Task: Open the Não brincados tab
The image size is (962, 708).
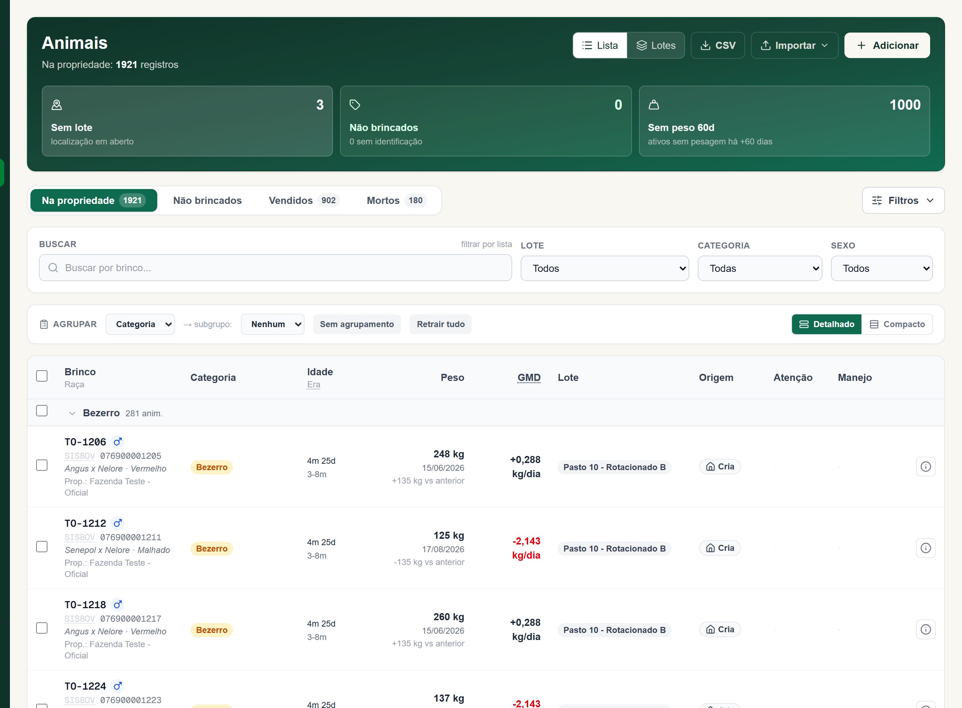Action: [x=208, y=200]
